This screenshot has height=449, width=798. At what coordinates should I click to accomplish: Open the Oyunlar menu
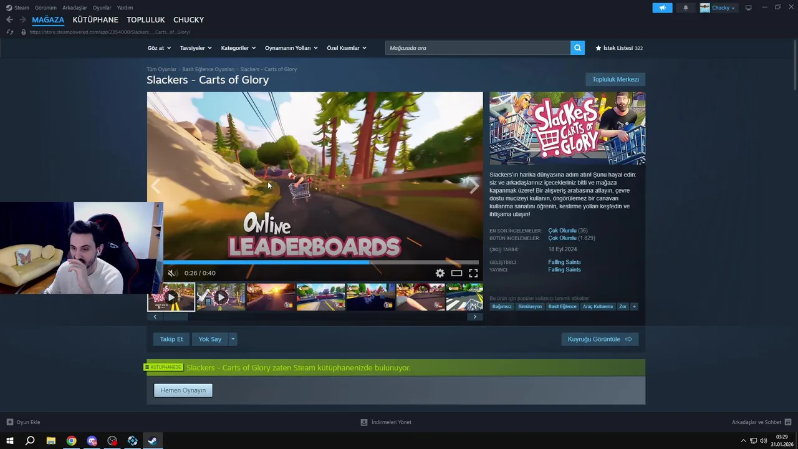click(102, 7)
